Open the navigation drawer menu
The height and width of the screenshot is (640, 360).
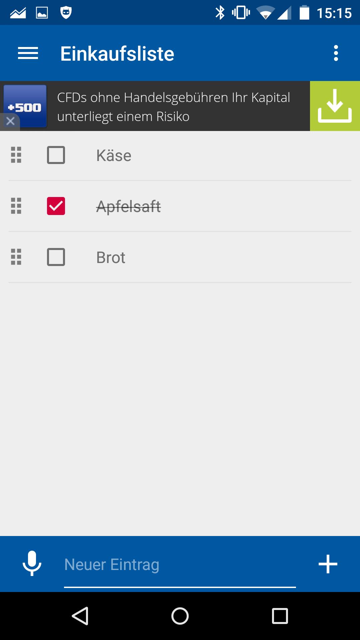pyautogui.click(x=28, y=53)
